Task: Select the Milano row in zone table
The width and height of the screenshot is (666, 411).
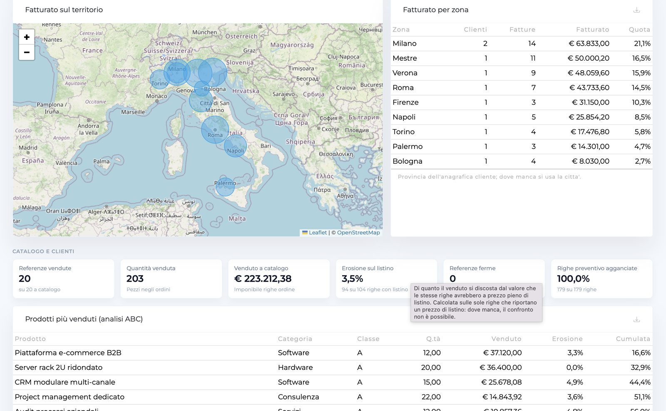Action: click(x=522, y=44)
